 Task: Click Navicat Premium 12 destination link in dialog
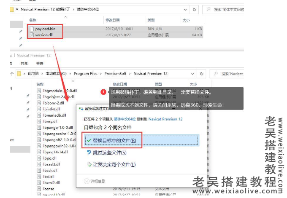pyautogui.click(x=165, y=119)
